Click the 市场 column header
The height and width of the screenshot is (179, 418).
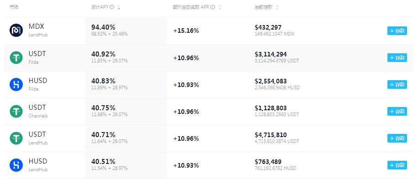point(14,7)
